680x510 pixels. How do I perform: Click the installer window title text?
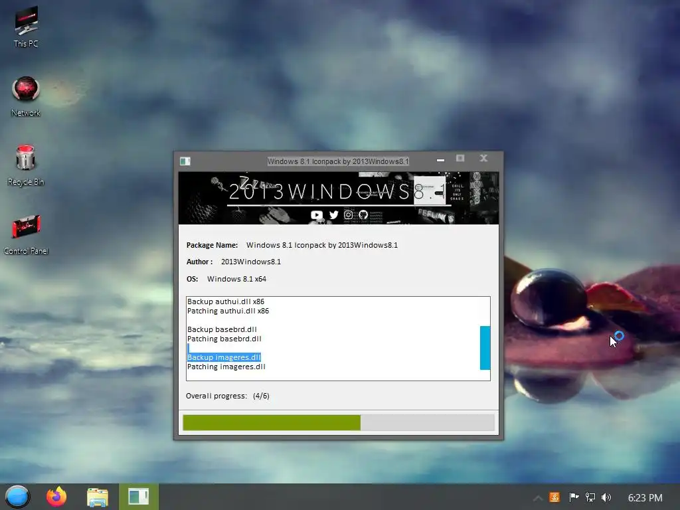(338, 161)
